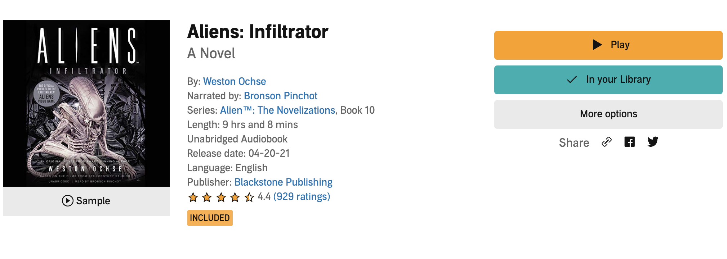
Task: Click the Aliens: Infiltrator title heading
Action: pyautogui.click(x=258, y=32)
